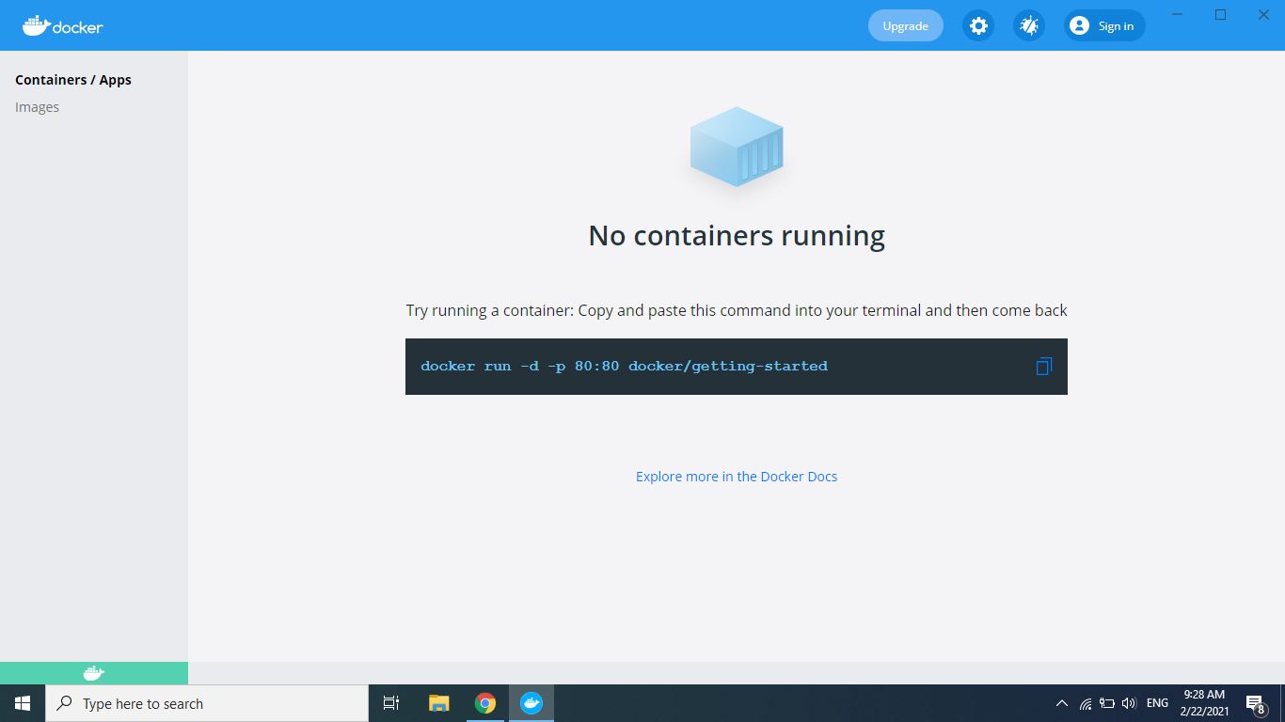Click the Sign in button

(1104, 25)
